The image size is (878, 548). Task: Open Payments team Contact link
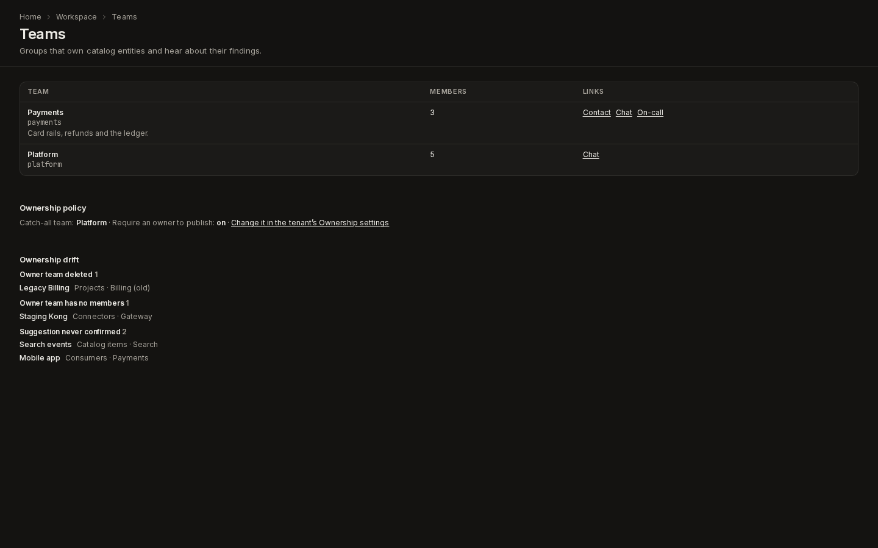597,113
